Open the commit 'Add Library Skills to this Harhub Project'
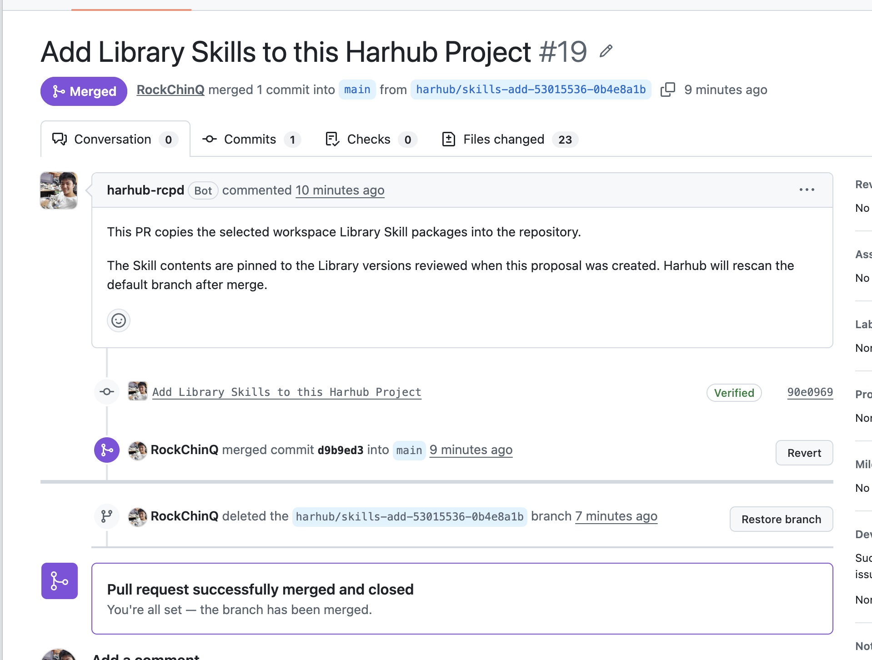872x660 pixels. pyautogui.click(x=287, y=392)
